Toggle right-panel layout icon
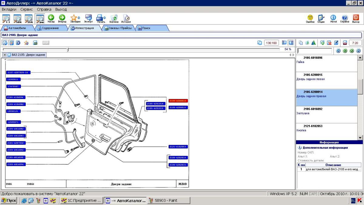Viewport: 364px width, 205px height. (291, 43)
